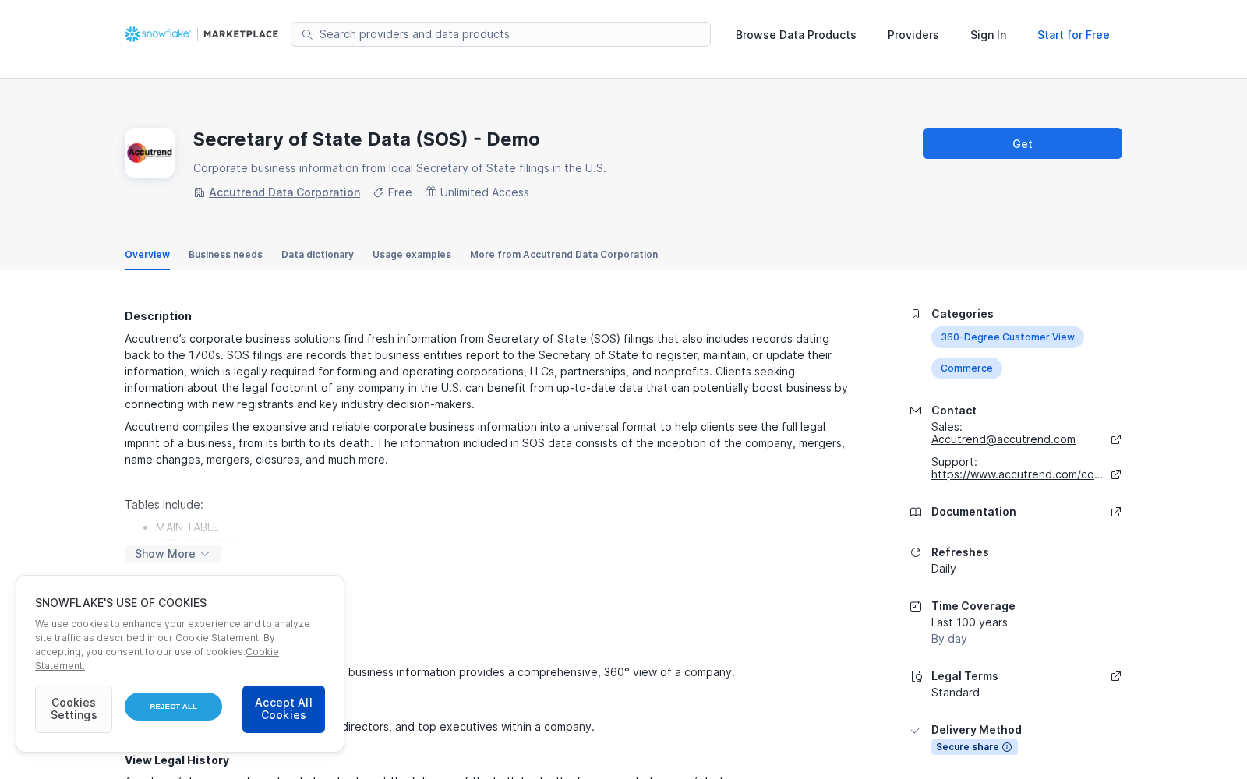Click the blue Get button

1023,143
